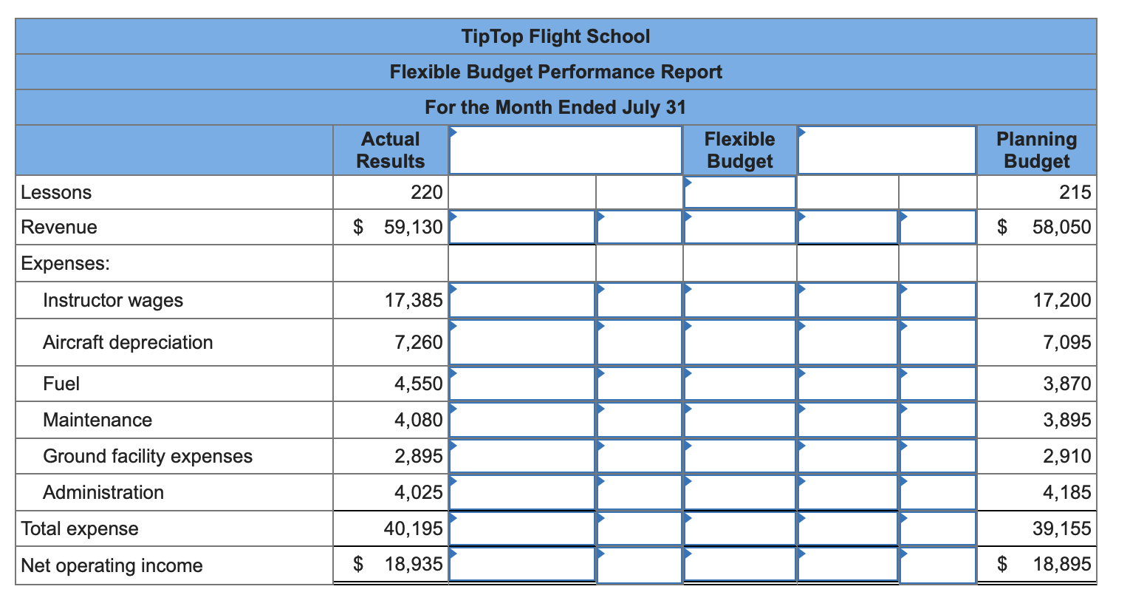The height and width of the screenshot is (609, 1130).
Task: Select the Revenue input cell under Flexible Budget
Action: point(739,227)
